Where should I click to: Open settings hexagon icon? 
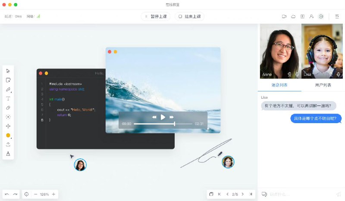click(x=321, y=16)
